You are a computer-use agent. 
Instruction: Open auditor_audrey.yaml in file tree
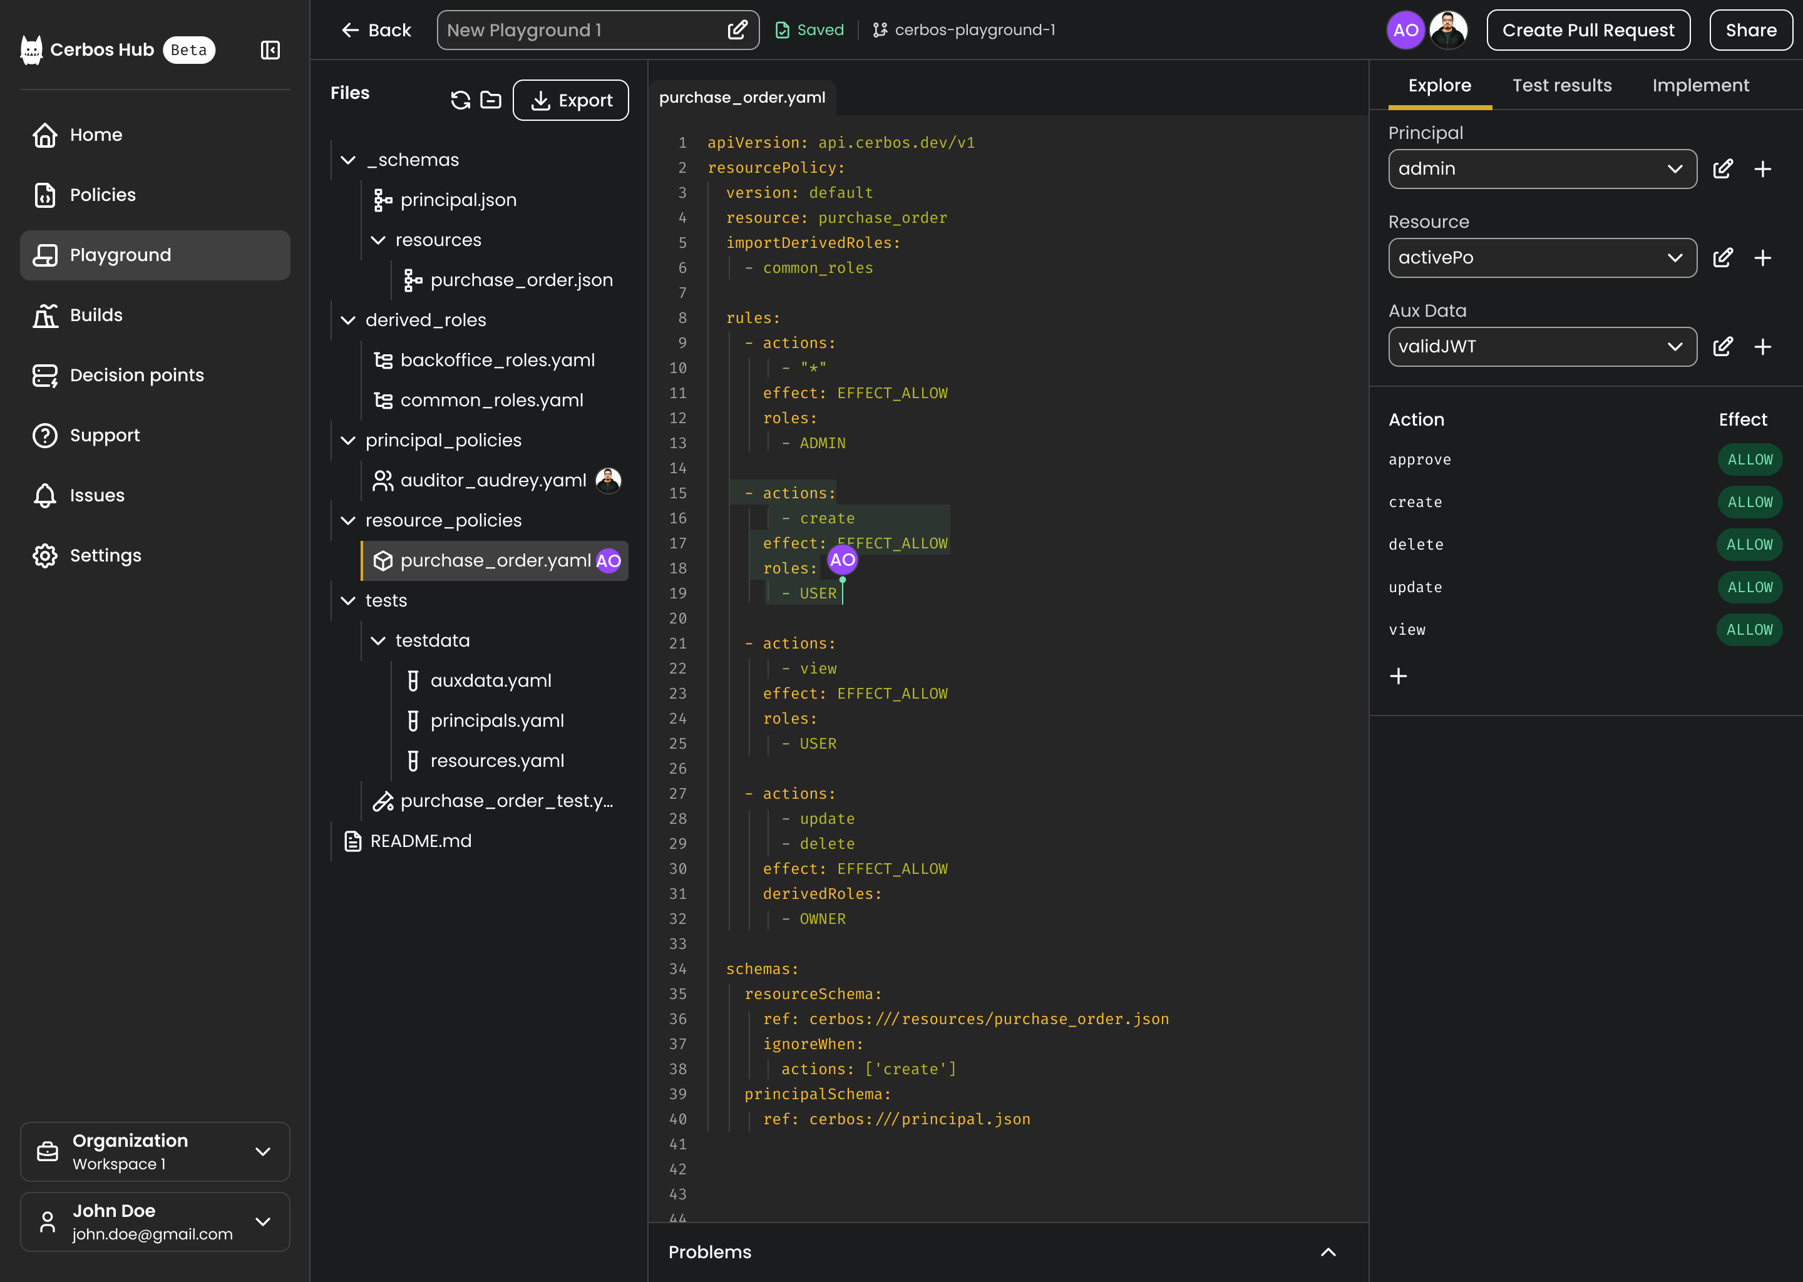point(493,481)
